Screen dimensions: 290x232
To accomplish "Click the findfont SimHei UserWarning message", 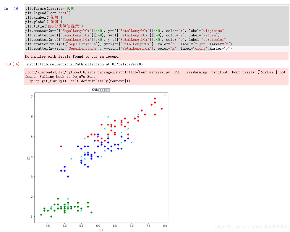I will 155,76.
